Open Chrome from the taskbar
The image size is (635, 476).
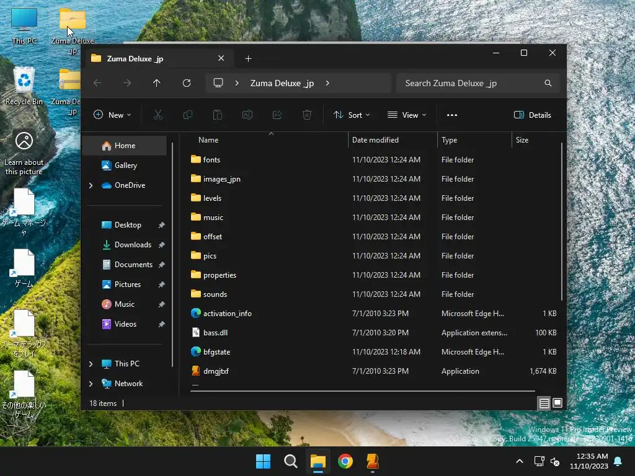345,461
